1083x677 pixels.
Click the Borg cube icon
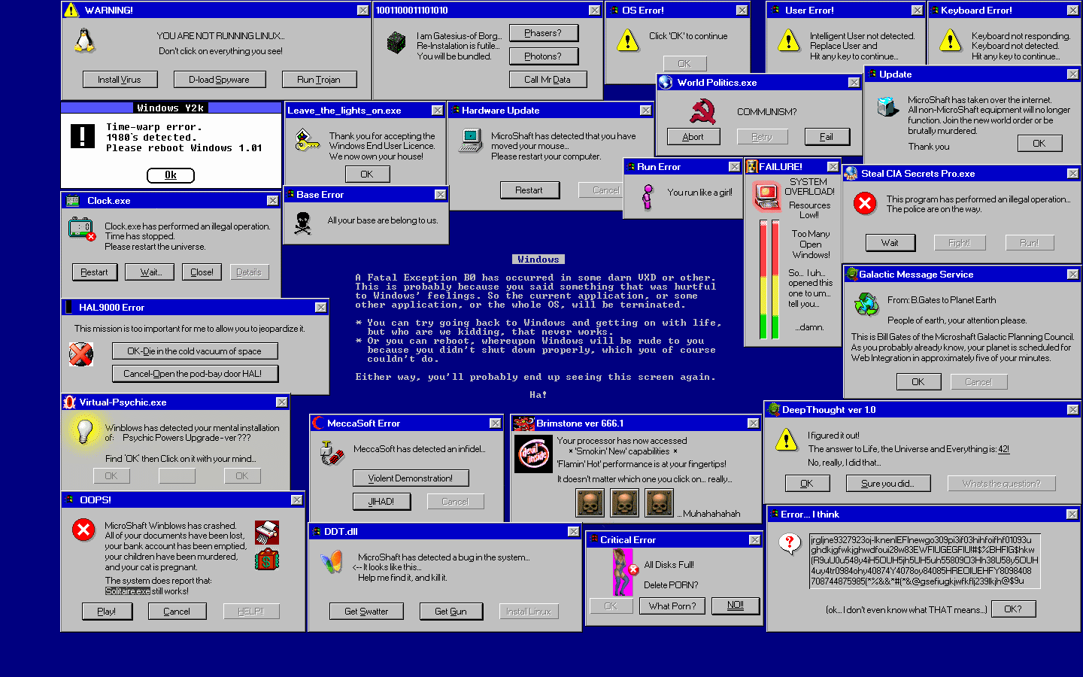[396, 43]
